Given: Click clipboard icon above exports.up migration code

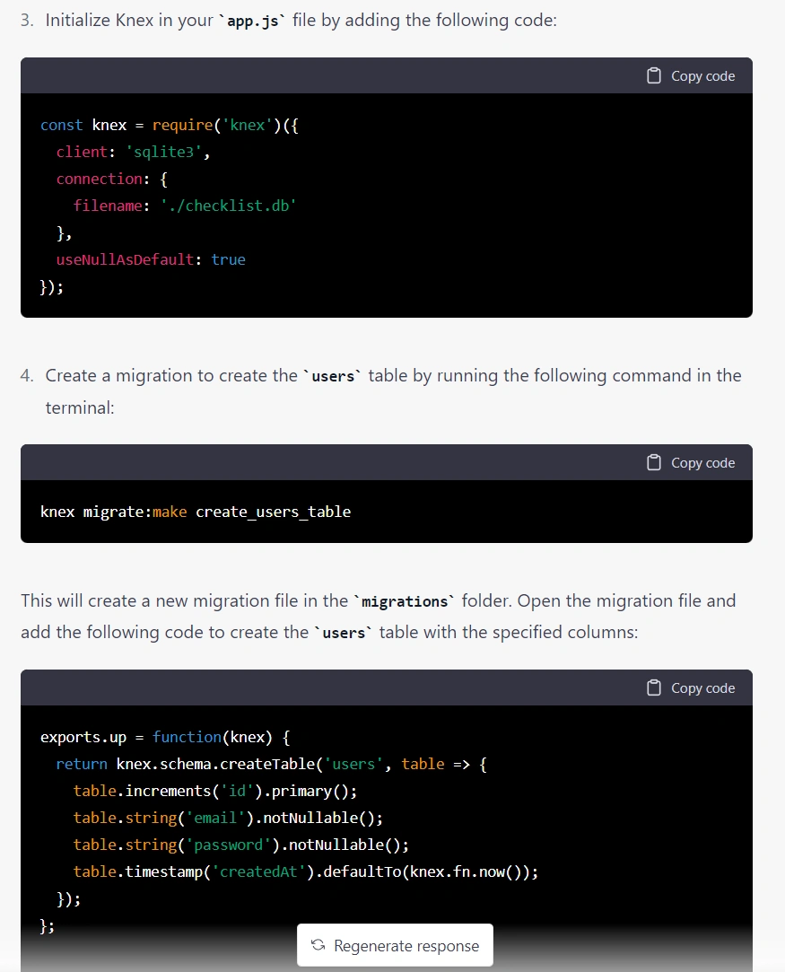Looking at the screenshot, I should (654, 687).
